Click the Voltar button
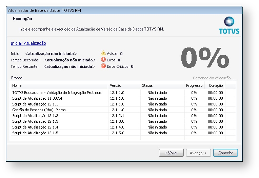The width and height of the screenshot is (259, 178). (x=171, y=153)
